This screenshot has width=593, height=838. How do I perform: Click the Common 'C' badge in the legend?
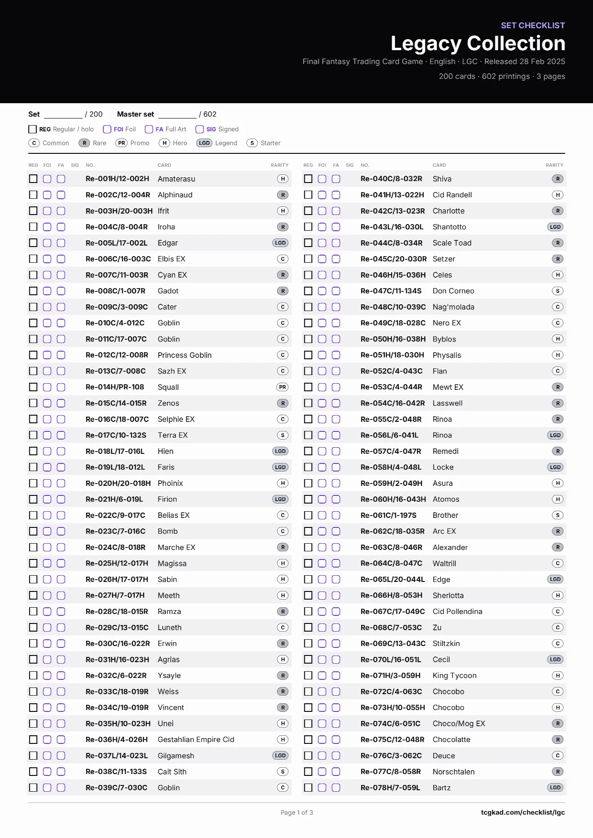tap(34, 143)
